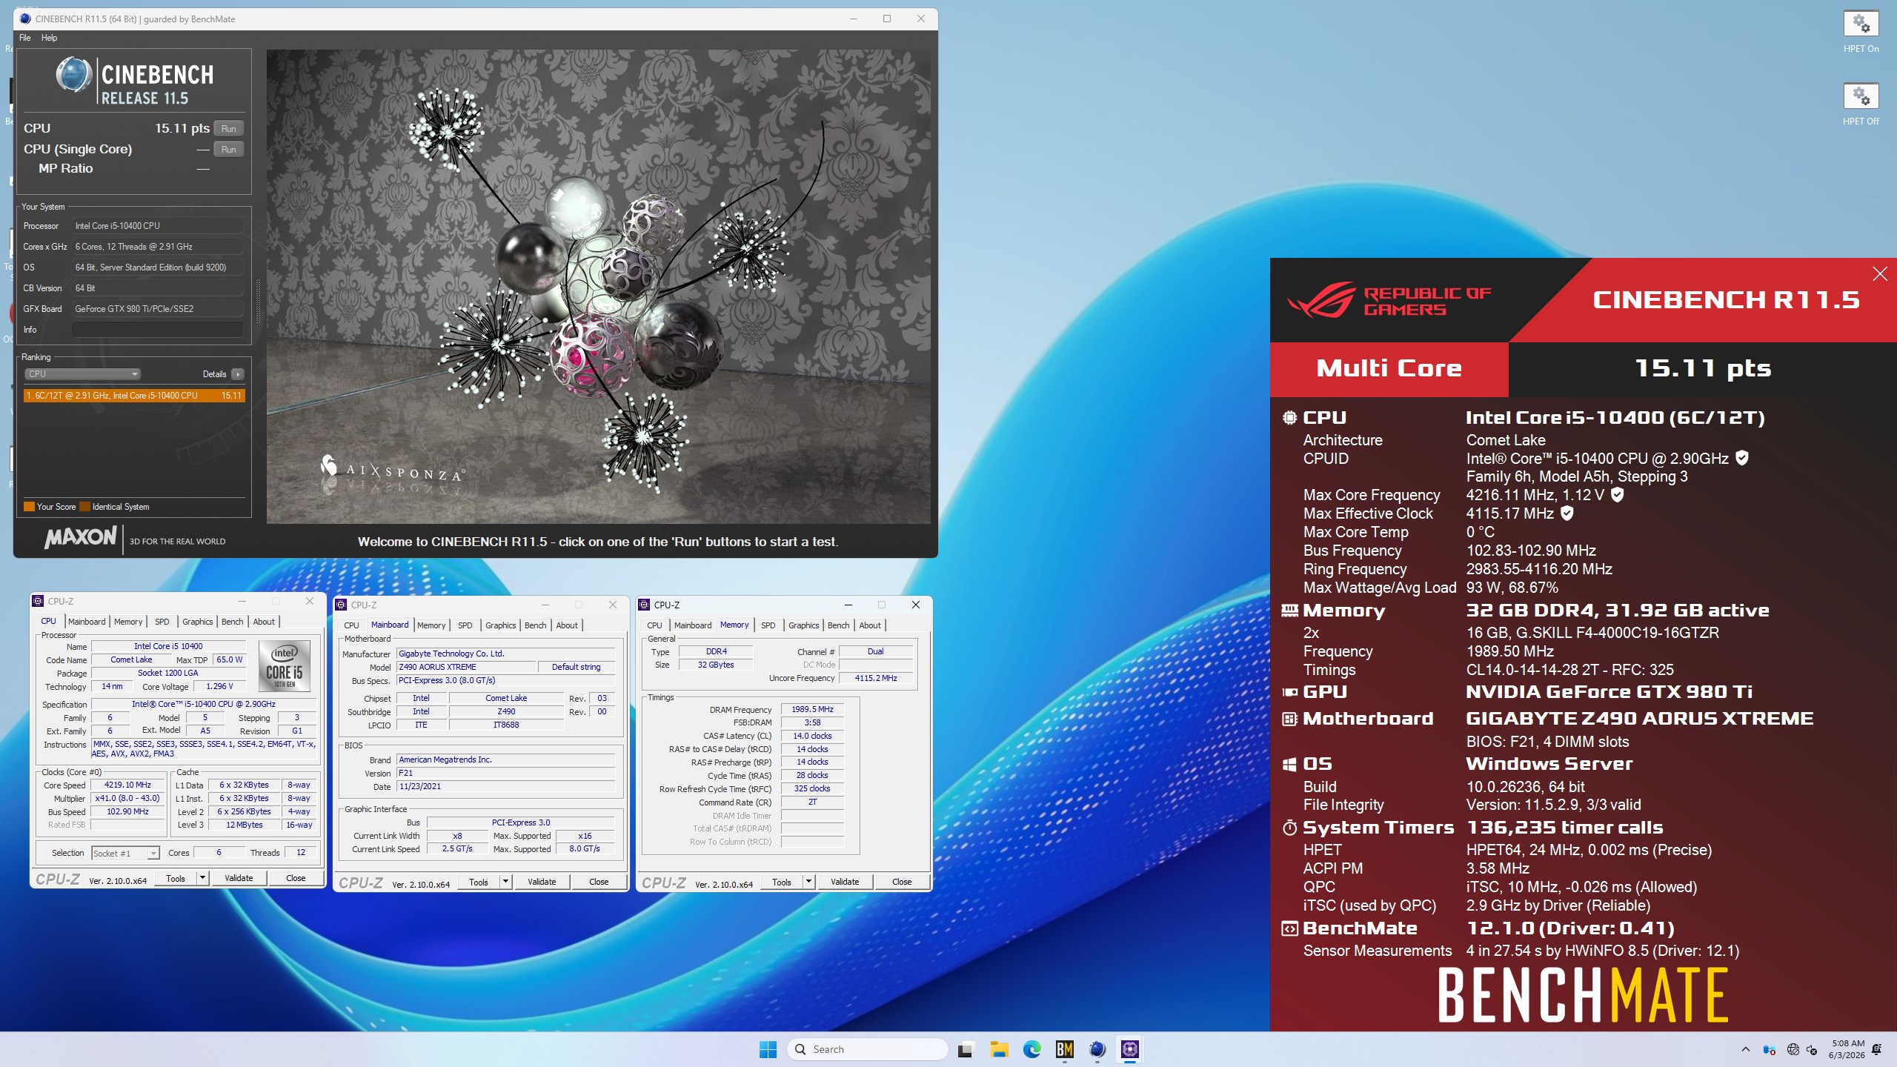Click the Cinebench window title bar icon
The image size is (1897, 1067).
point(26,19)
